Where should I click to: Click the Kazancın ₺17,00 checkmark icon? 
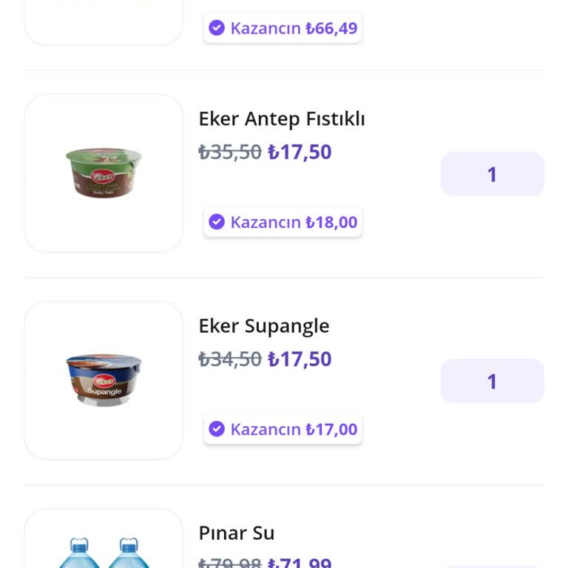(217, 429)
